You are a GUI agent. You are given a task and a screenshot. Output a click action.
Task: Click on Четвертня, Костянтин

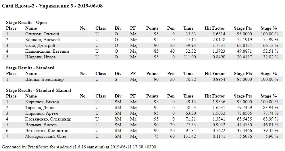[47, 131]
